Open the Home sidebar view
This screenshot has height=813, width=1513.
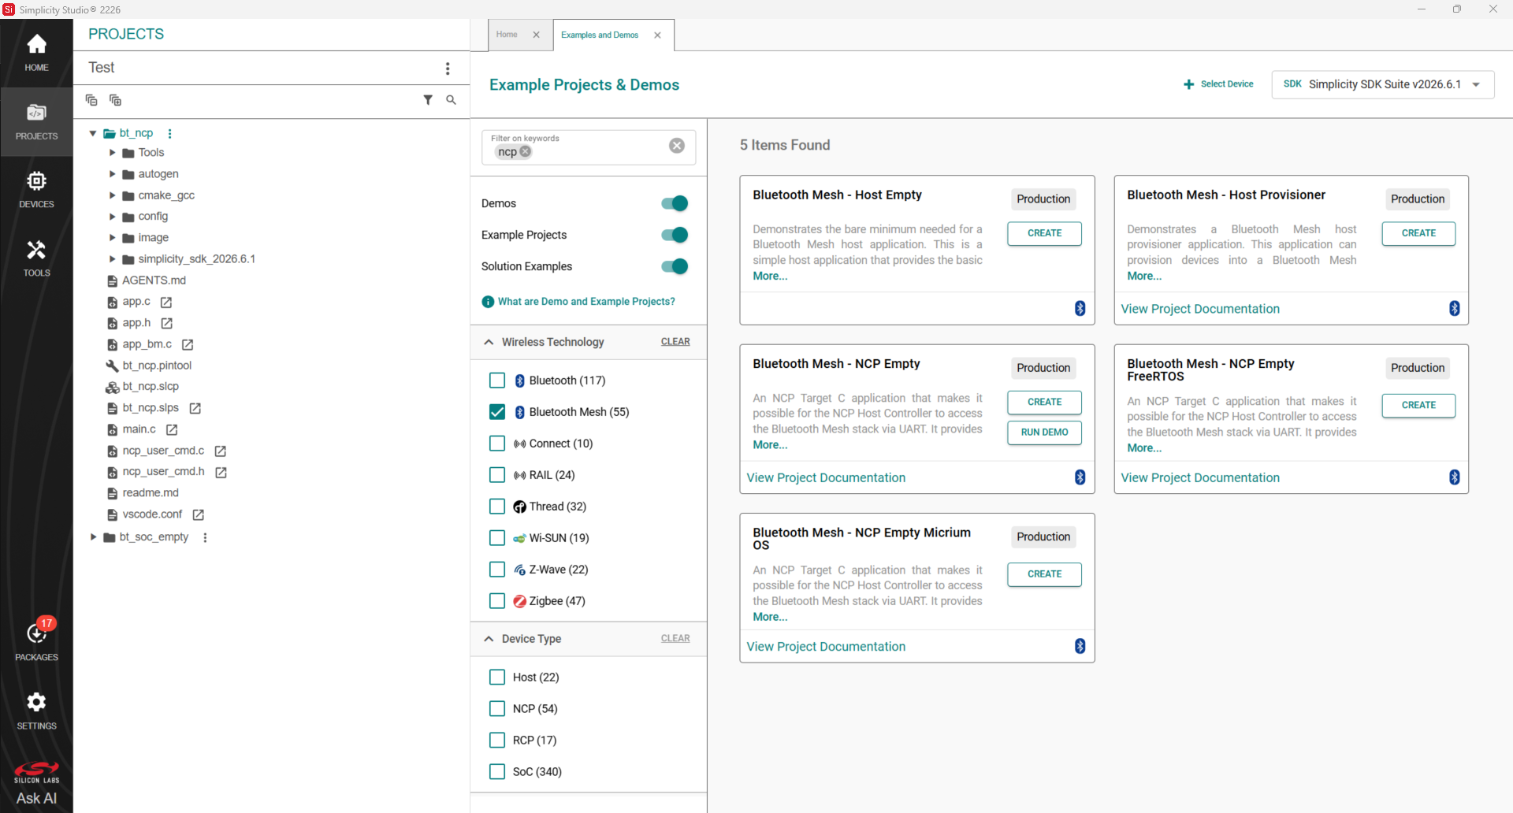(x=36, y=53)
